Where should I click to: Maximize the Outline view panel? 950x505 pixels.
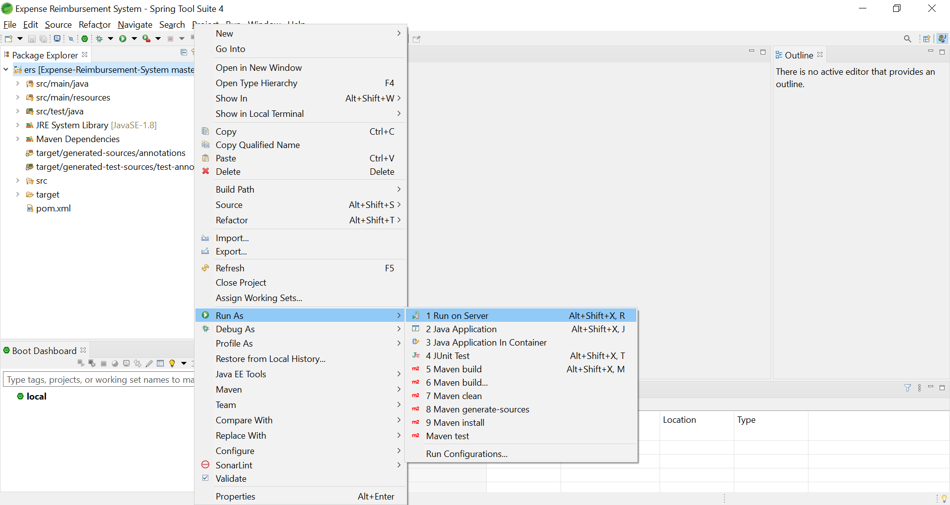tap(942, 51)
